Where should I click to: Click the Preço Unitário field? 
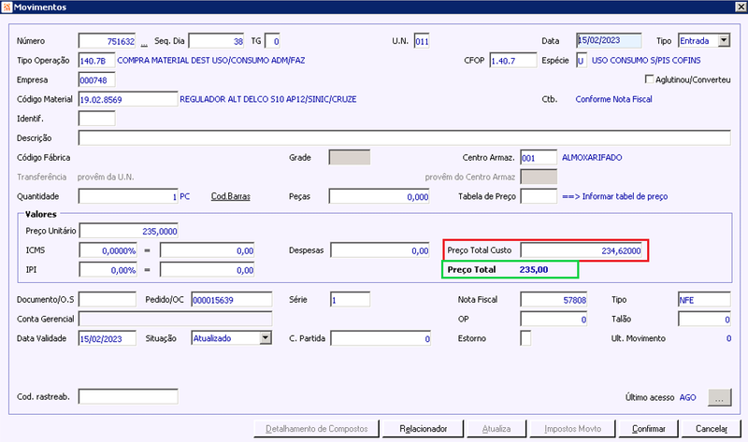[x=129, y=231]
